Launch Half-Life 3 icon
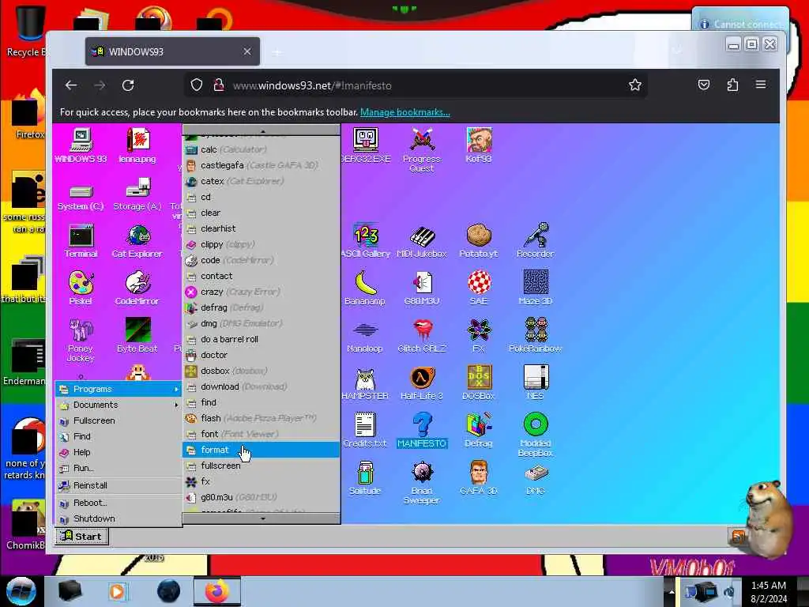This screenshot has height=607, width=809. point(422,383)
